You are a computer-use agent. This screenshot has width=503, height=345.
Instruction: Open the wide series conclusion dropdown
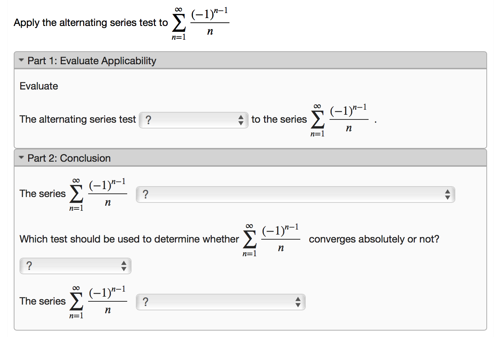click(x=295, y=195)
